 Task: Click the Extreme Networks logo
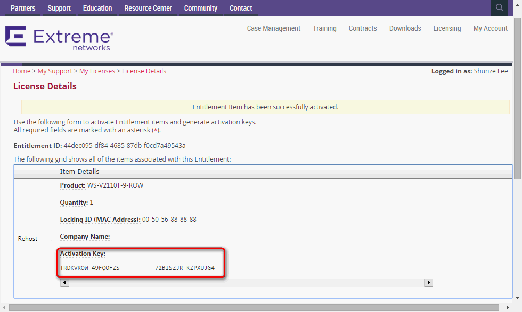(x=59, y=39)
